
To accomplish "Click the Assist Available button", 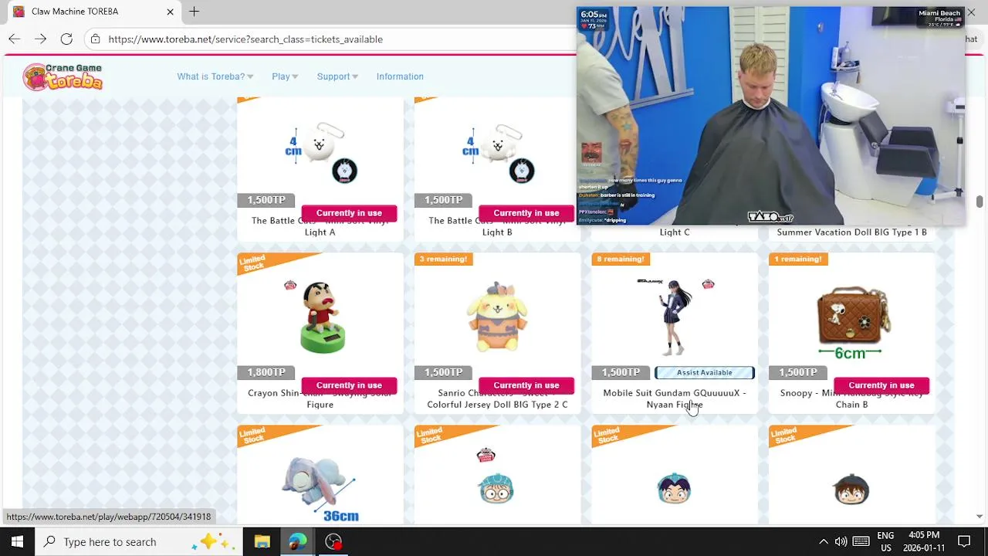I will click(704, 373).
